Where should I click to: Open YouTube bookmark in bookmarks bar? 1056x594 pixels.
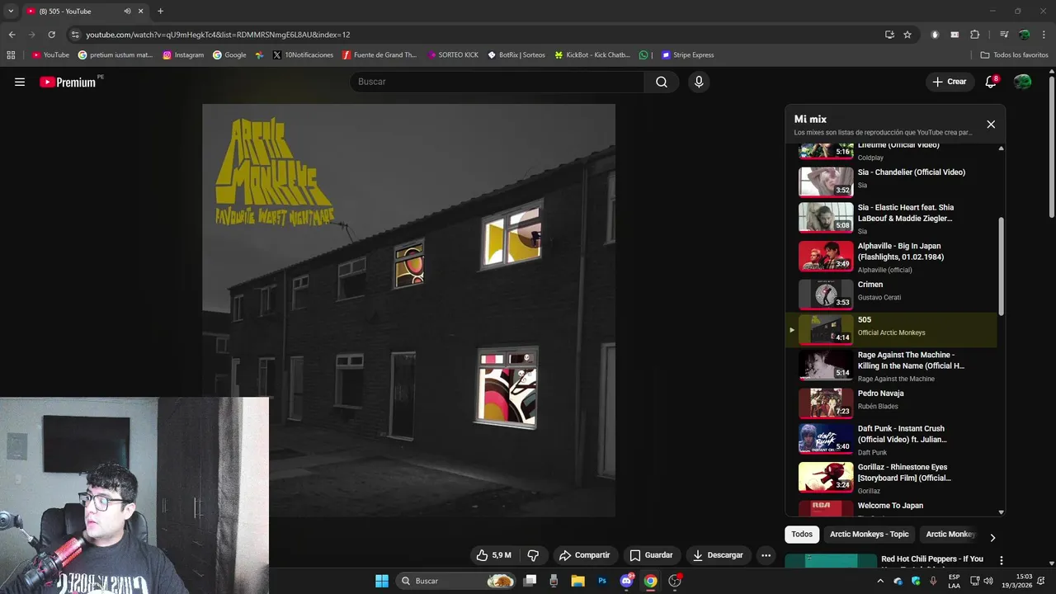(x=50, y=55)
